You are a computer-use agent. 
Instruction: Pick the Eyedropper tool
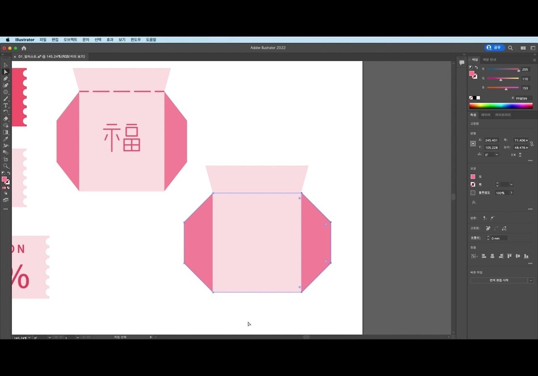click(x=5, y=139)
